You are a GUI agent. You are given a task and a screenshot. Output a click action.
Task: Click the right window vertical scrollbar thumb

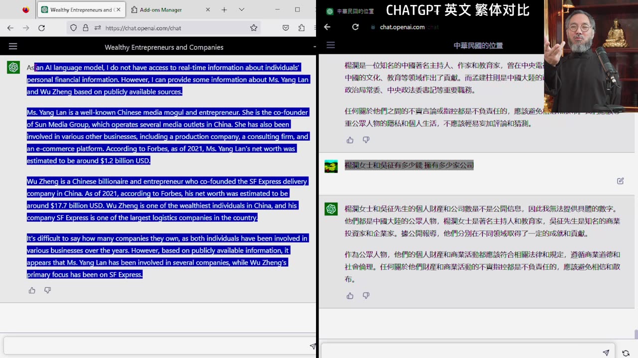pos(636,334)
